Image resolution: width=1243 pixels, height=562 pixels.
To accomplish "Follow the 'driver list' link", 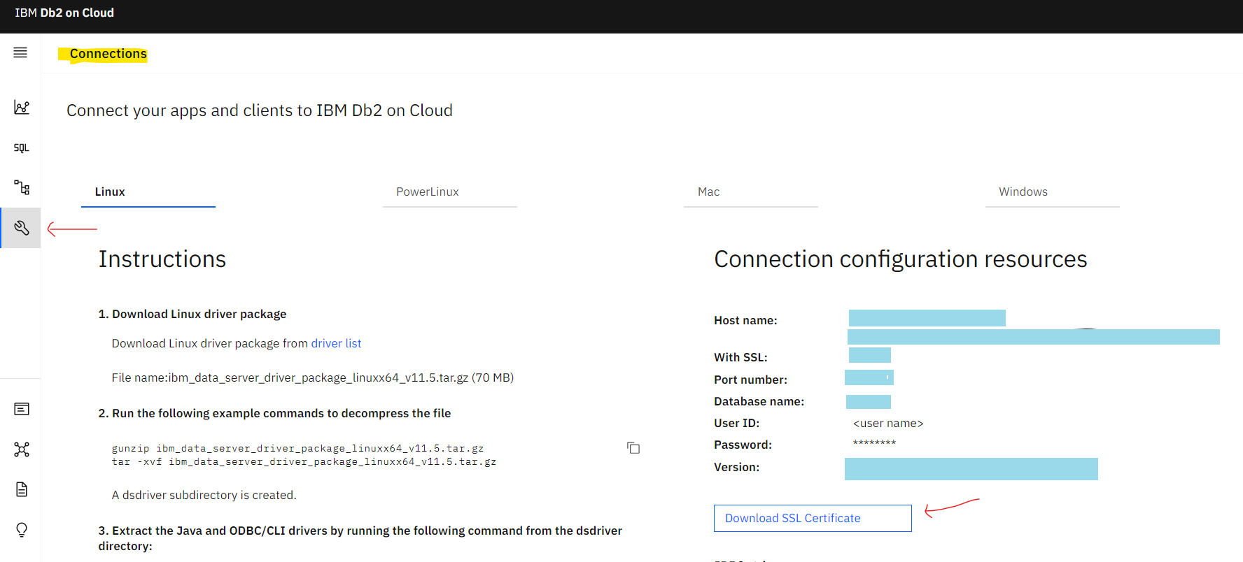I will [x=336, y=343].
